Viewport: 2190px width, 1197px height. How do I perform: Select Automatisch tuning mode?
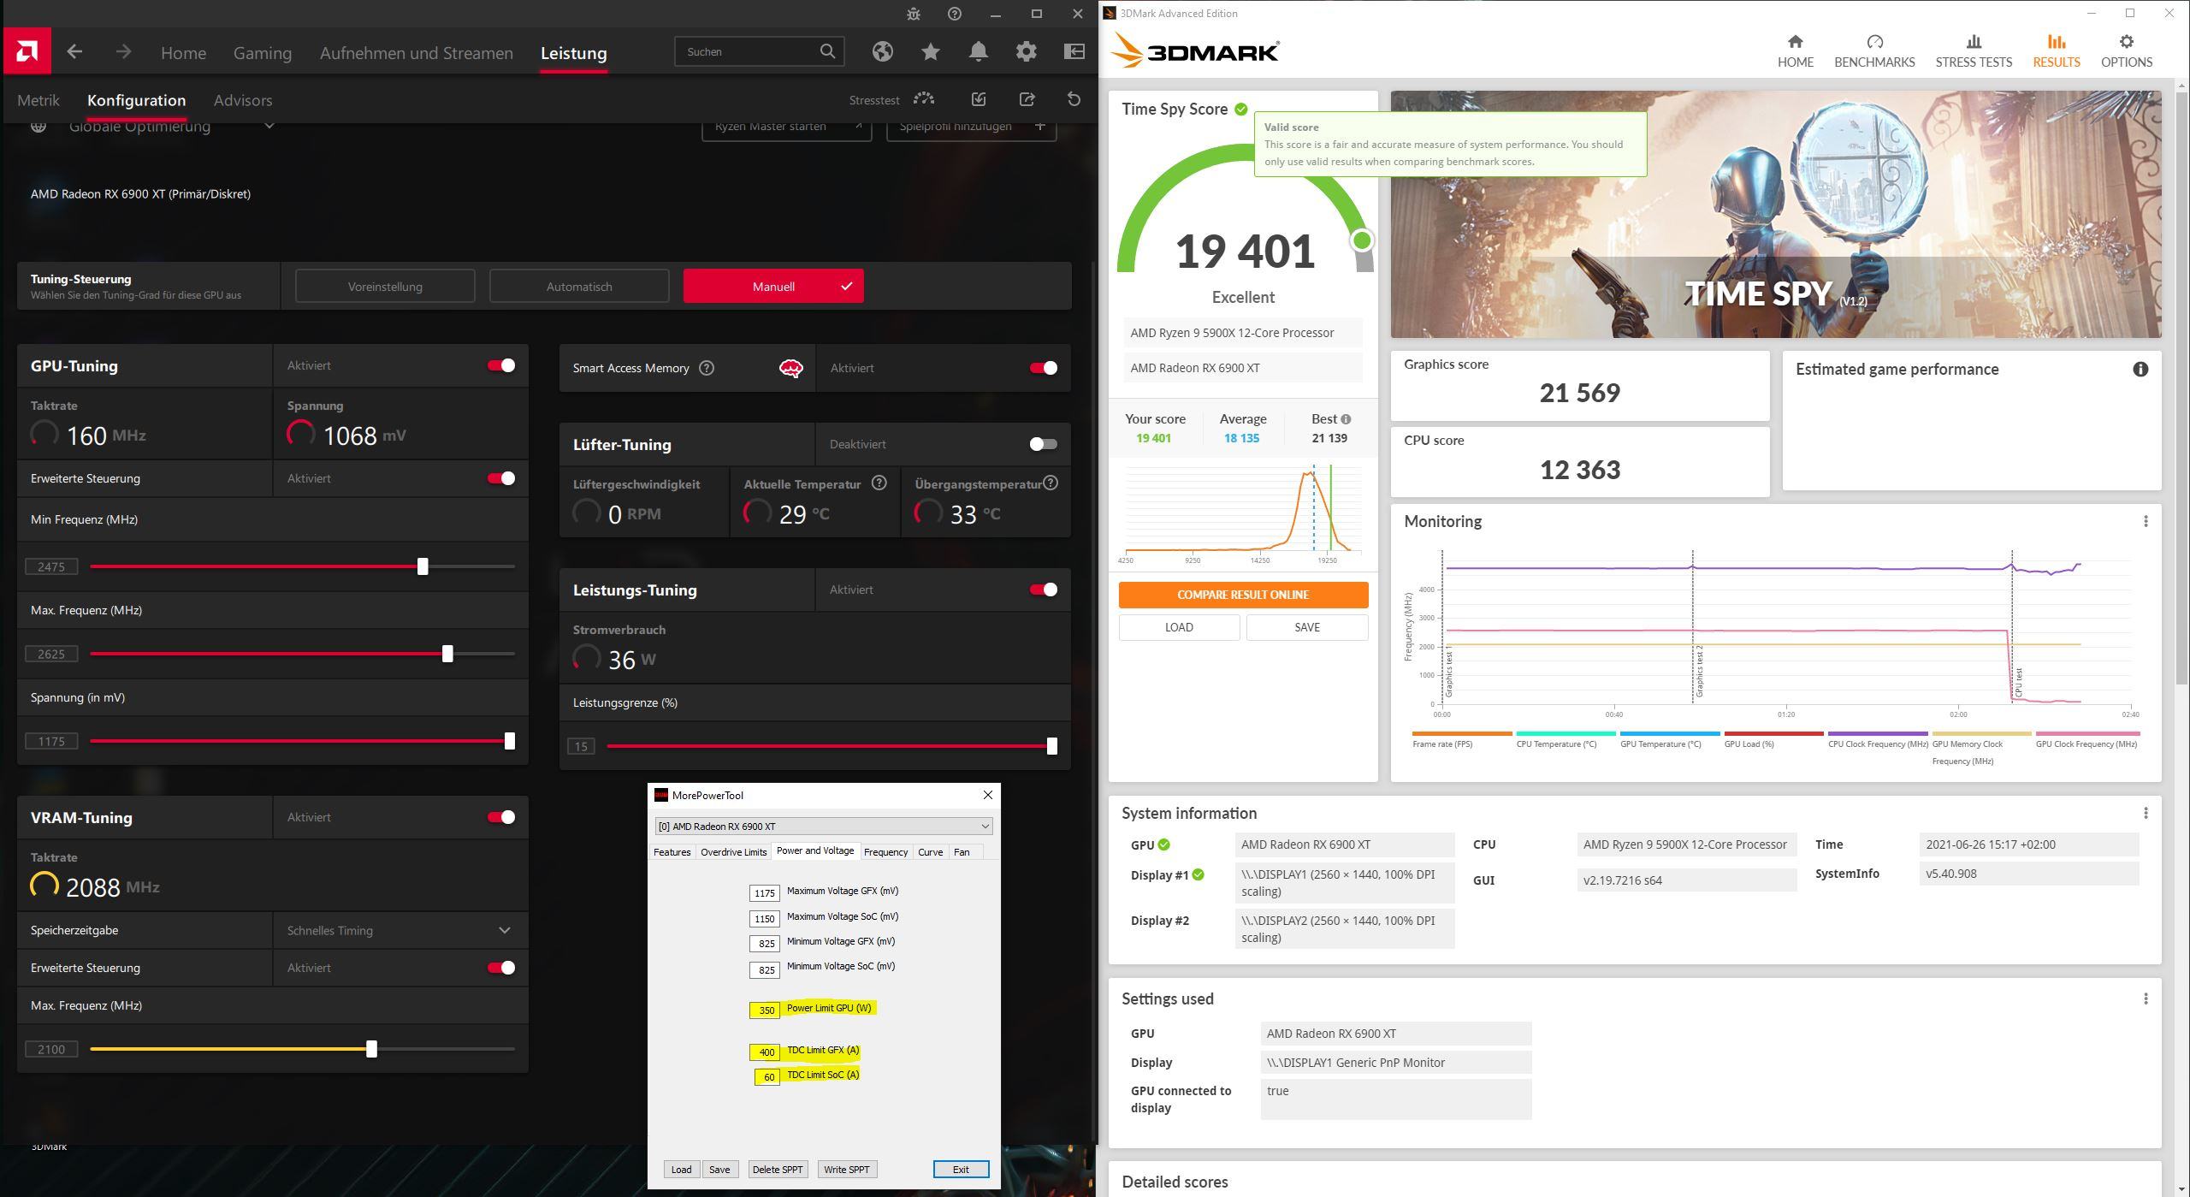coord(579,287)
